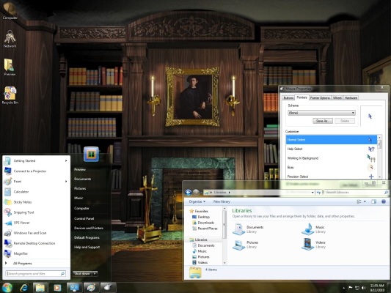Click the Search Libraries box

pos(356,193)
